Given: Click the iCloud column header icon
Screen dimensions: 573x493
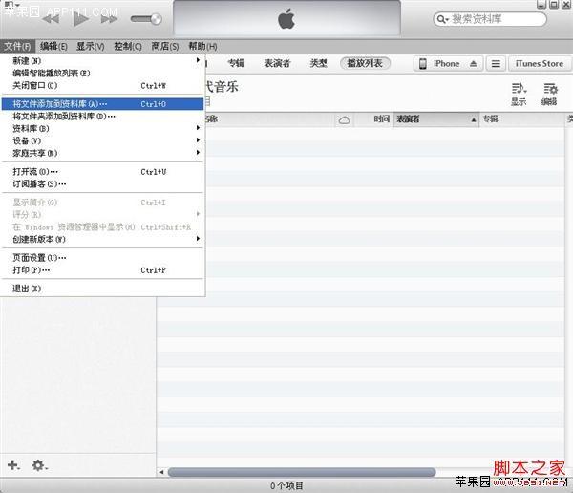Looking at the screenshot, I should (345, 120).
